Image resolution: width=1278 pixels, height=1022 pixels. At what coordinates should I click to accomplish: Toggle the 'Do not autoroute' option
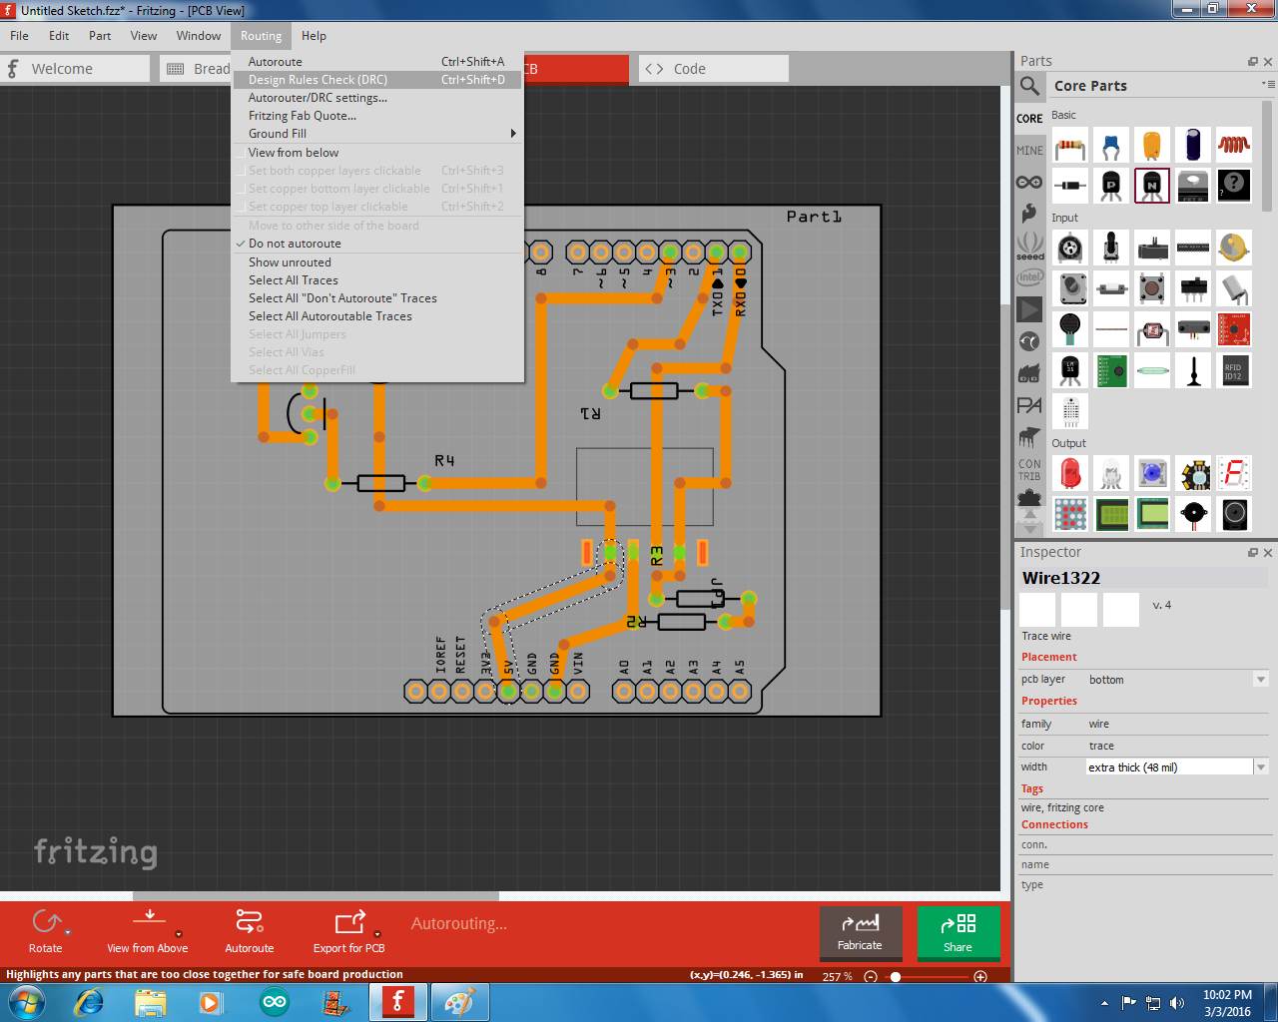(x=295, y=244)
